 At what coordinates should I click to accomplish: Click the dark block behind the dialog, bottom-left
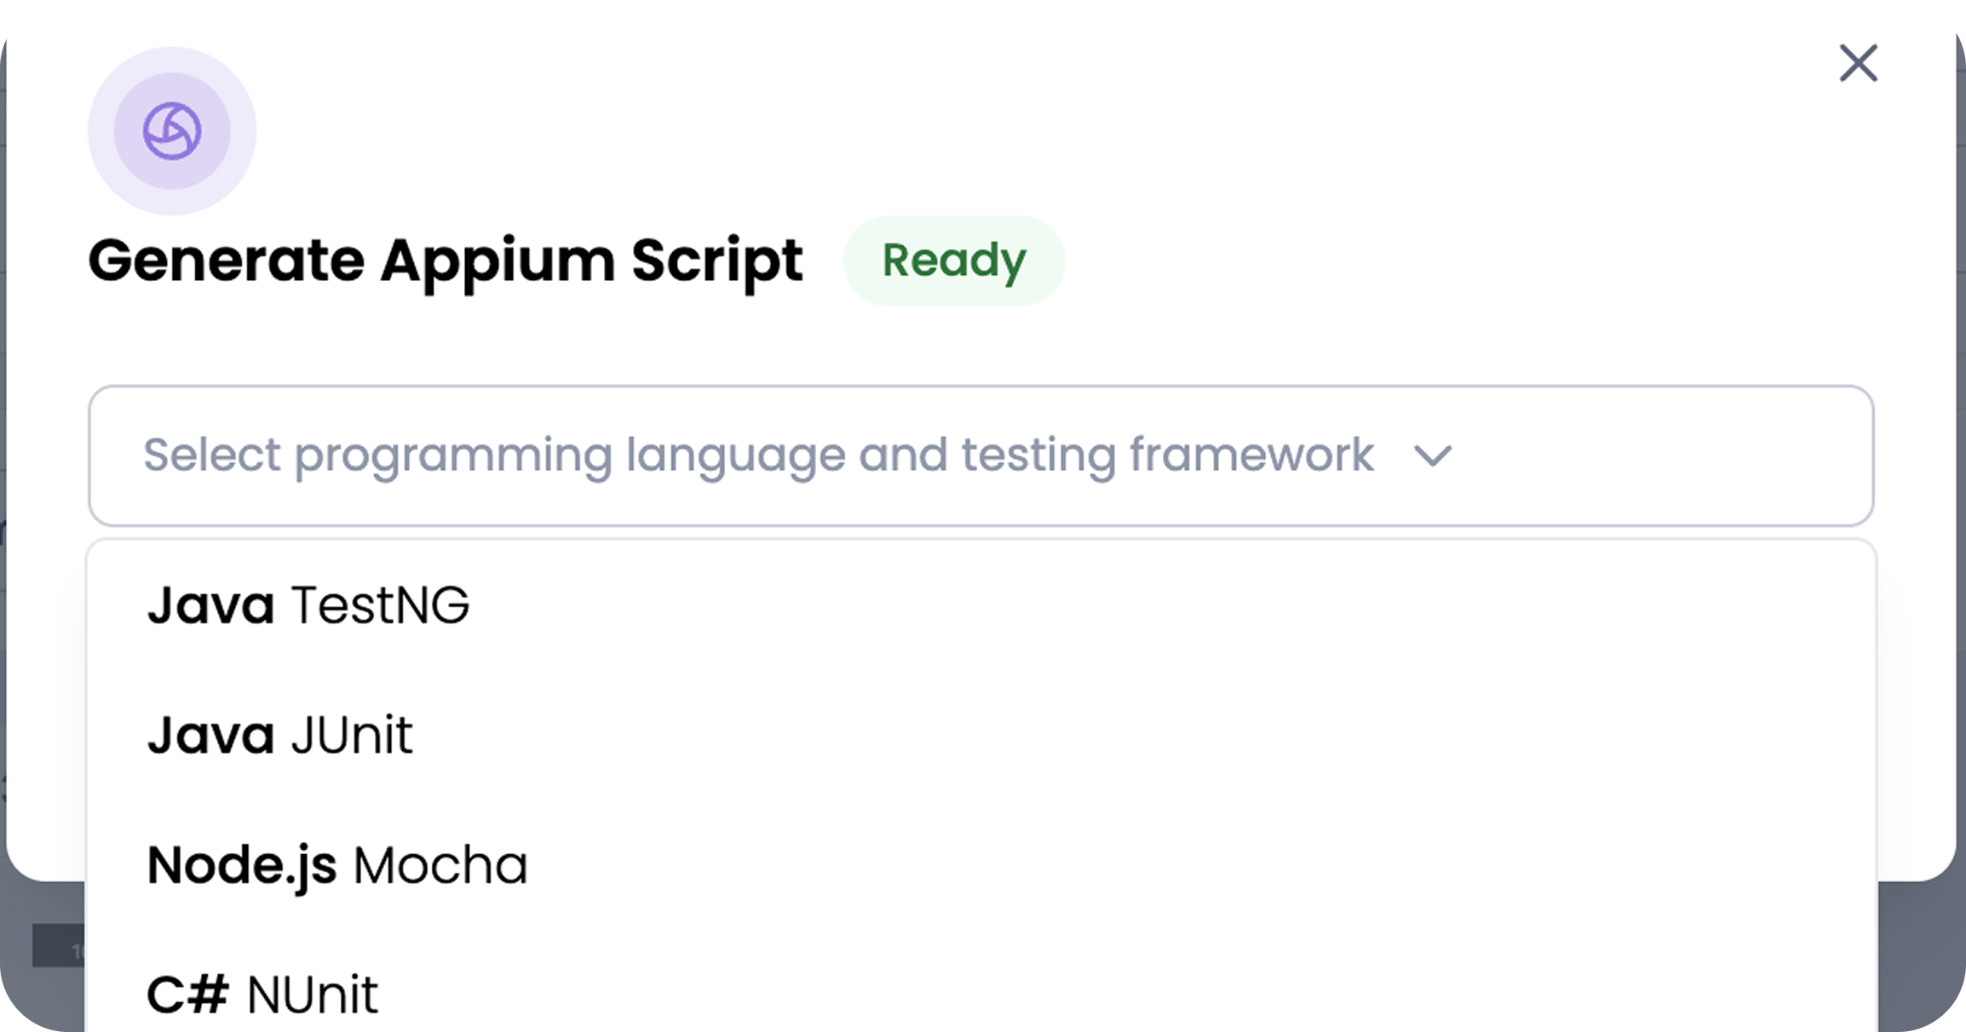56,945
